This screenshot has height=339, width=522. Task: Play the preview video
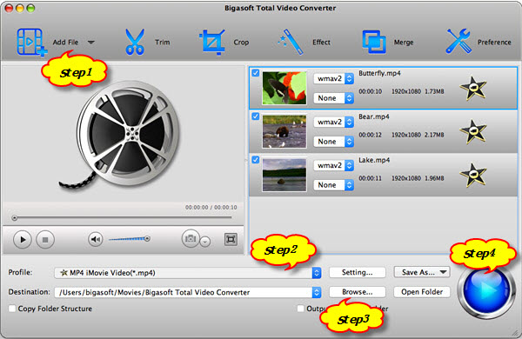pyautogui.click(x=23, y=239)
